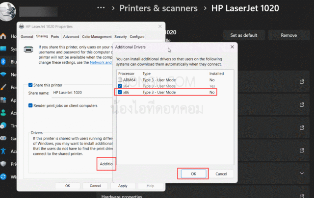Go to Printers & scanners breadcrumb
Image resolution: width=314 pixels, height=198 pixels.
pyautogui.click(x=158, y=8)
